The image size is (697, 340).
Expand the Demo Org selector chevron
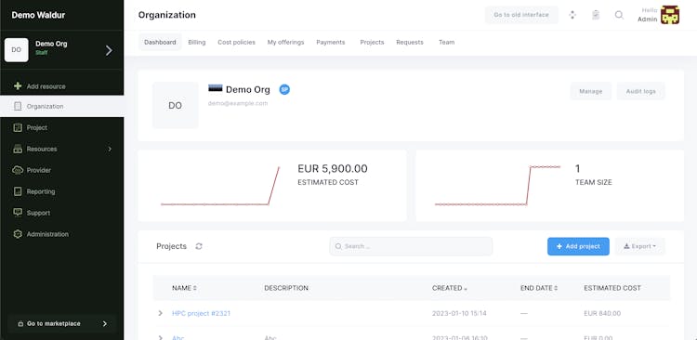pyautogui.click(x=109, y=51)
